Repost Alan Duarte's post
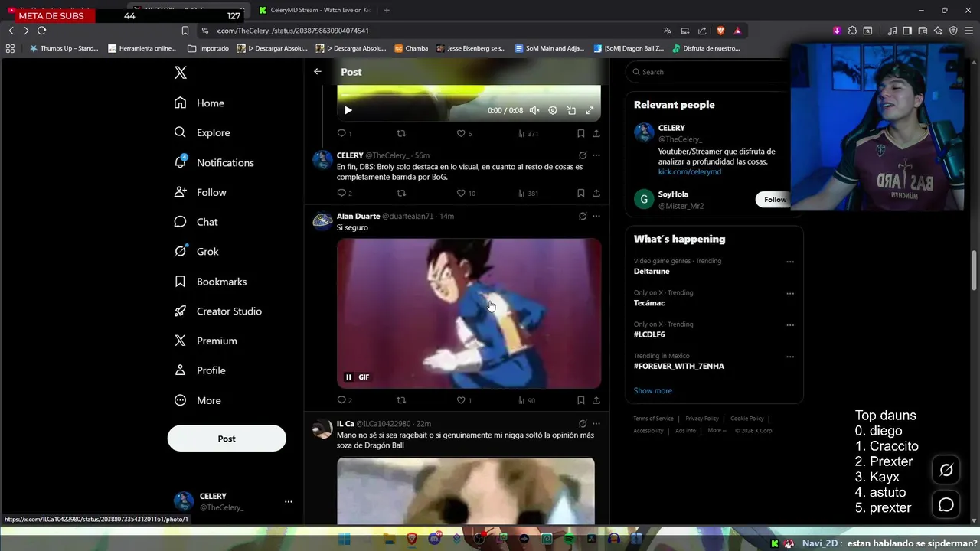 pyautogui.click(x=401, y=400)
